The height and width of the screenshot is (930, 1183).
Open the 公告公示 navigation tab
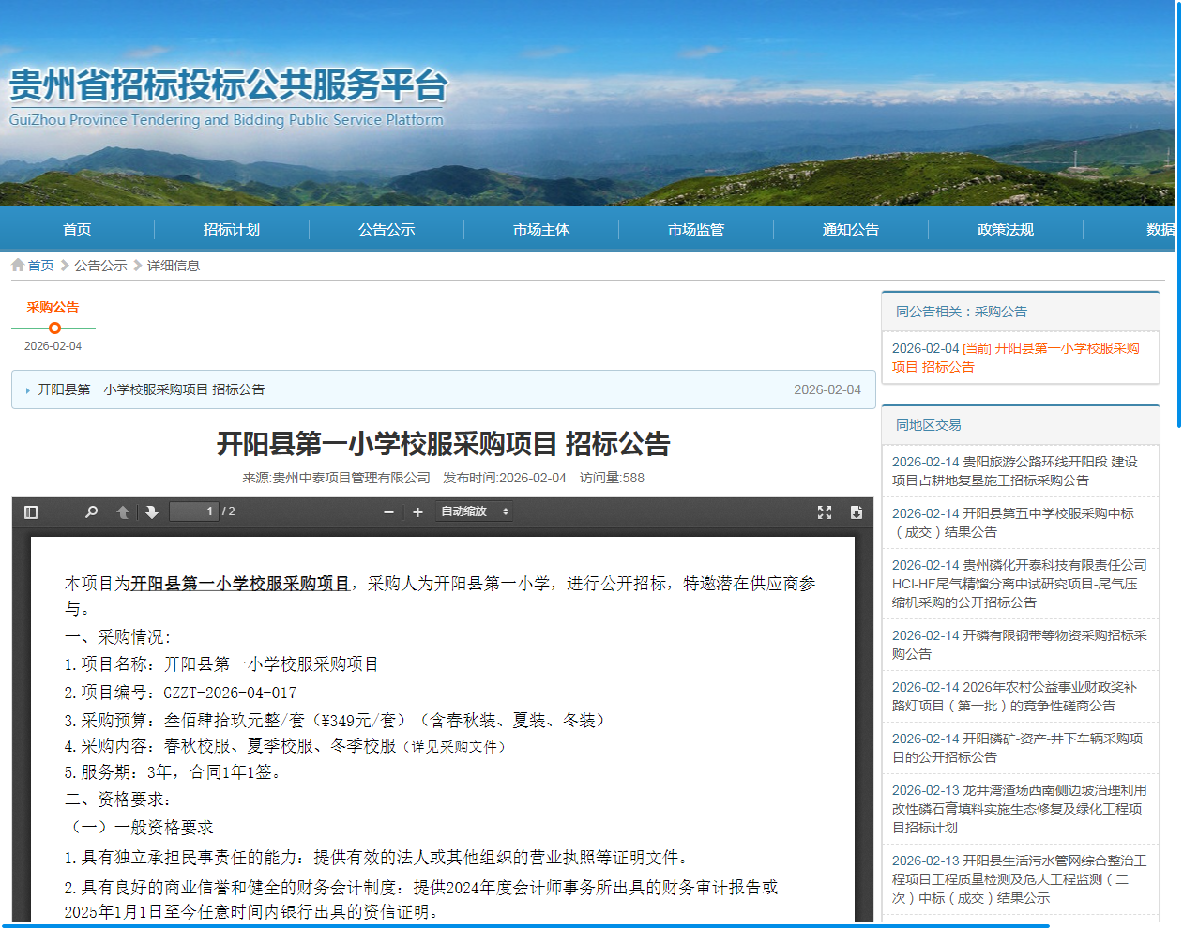click(387, 230)
